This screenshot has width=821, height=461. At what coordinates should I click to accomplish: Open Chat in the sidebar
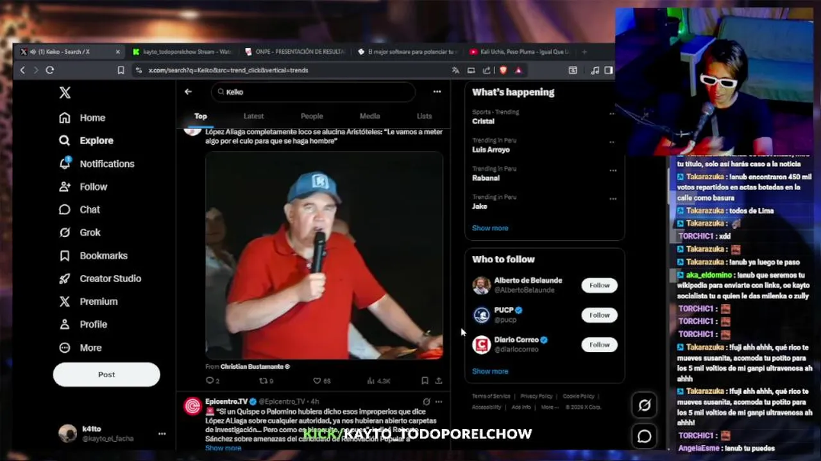(80, 210)
